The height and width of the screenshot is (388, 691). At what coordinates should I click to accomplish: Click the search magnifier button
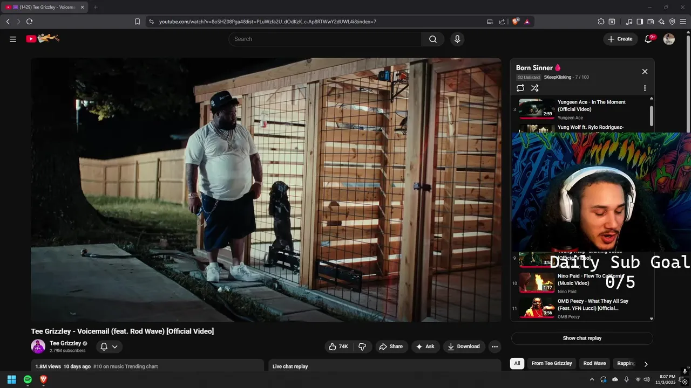click(433, 39)
